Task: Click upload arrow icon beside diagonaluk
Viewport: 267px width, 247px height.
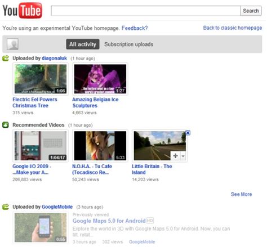Action: pyautogui.click(x=6, y=59)
